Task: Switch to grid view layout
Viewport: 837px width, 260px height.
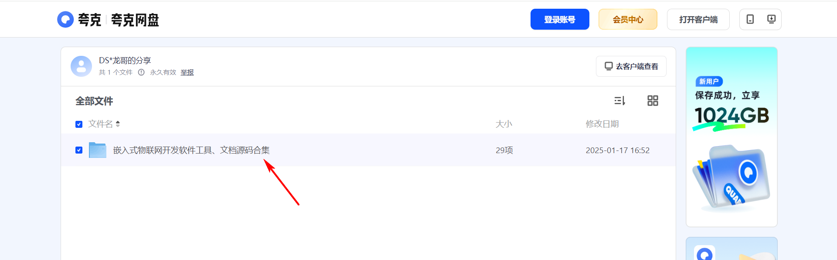Action: (x=653, y=101)
